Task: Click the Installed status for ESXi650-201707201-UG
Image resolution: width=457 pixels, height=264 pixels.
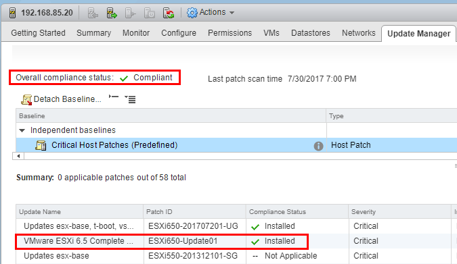Action: coord(273,226)
